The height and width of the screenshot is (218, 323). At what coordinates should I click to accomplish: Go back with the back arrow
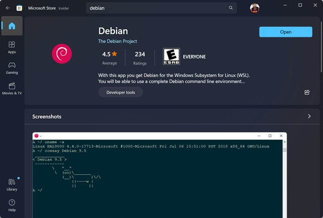coord(8,8)
